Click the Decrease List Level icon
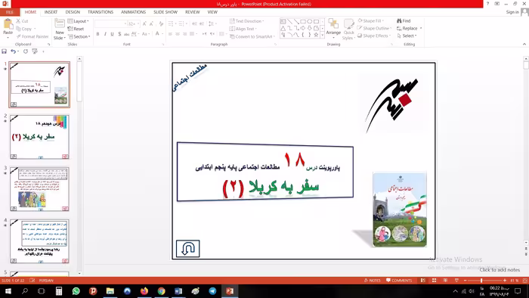The width and height of the screenshot is (529, 298). (x=195, y=23)
